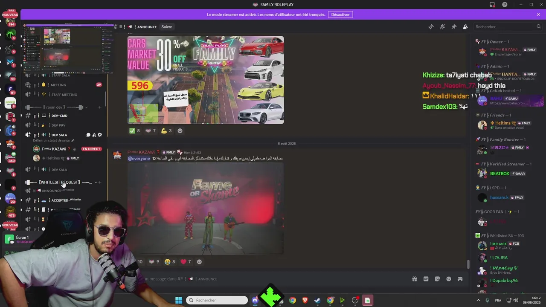Viewport: 546px width, 307px height.
Task: Open Heltims in Friends member list
Action: tap(508, 125)
